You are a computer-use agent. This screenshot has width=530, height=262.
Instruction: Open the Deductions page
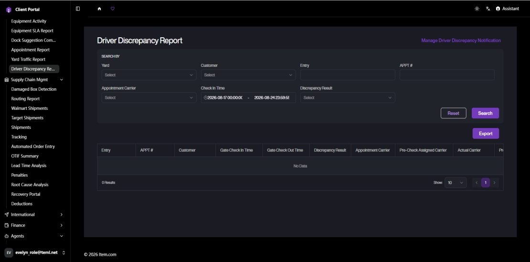(x=21, y=204)
